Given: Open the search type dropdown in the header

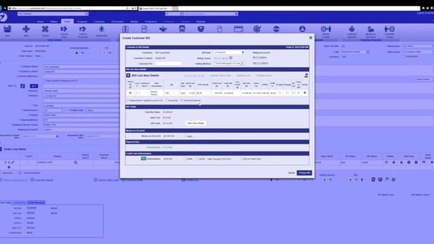Looking at the screenshot, I should pos(174,14).
